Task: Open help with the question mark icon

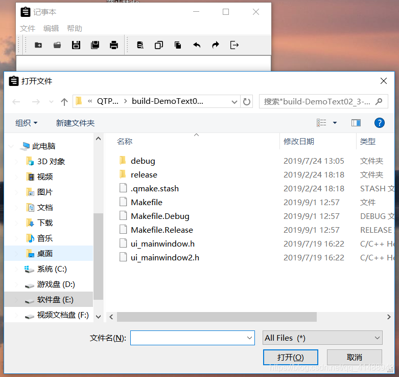Action: click(380, 123)
